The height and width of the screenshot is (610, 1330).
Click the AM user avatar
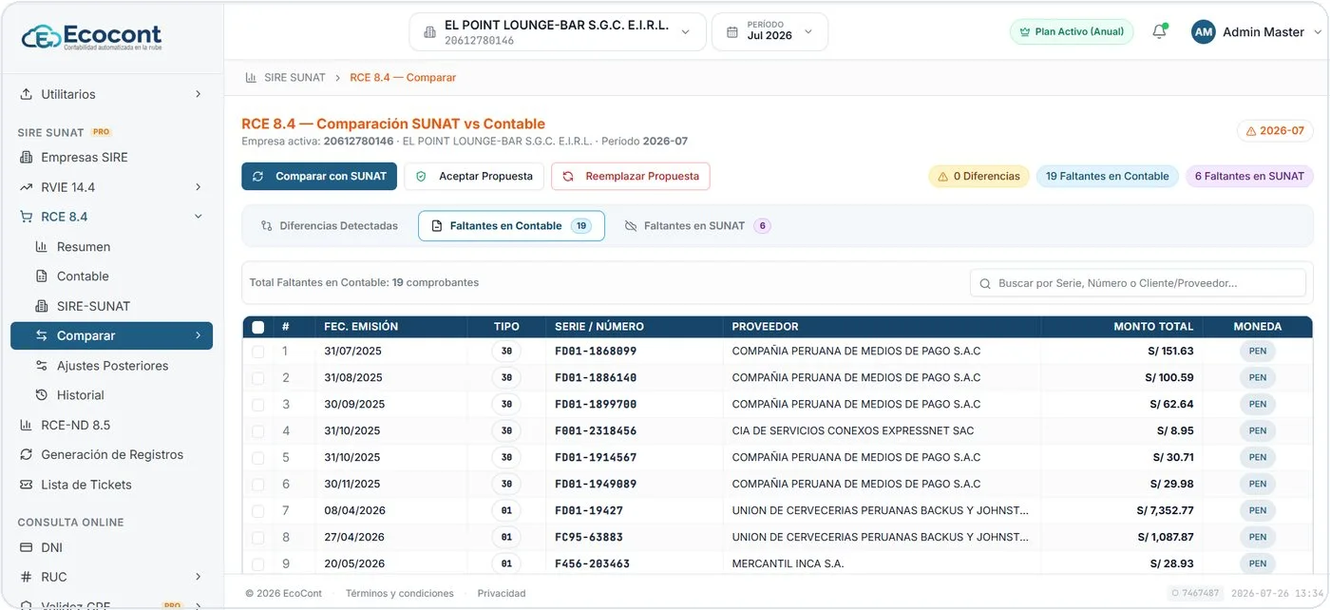click(x=1204, y=31)
